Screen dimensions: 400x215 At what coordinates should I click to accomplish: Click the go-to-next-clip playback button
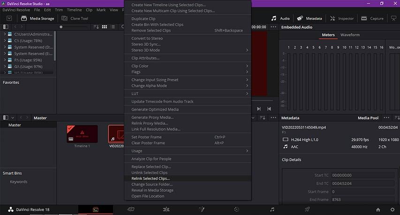259,109
